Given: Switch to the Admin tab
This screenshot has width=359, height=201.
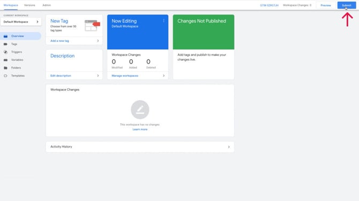Looking at the screenshot, I should (x=47, y=5).
